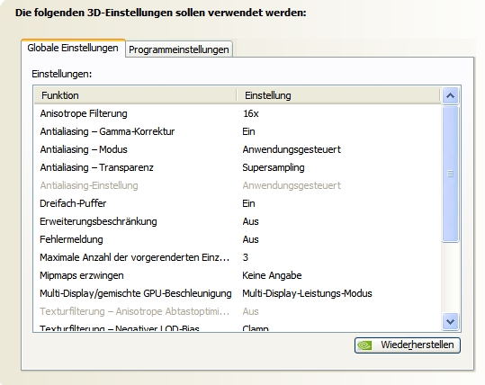
Task: Click the 16x setting value
Action: pyautogui.click(x=251, y=114)
